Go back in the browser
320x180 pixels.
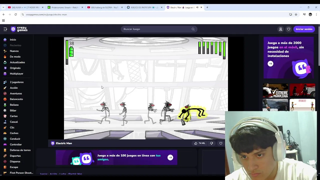pos(3,14)
